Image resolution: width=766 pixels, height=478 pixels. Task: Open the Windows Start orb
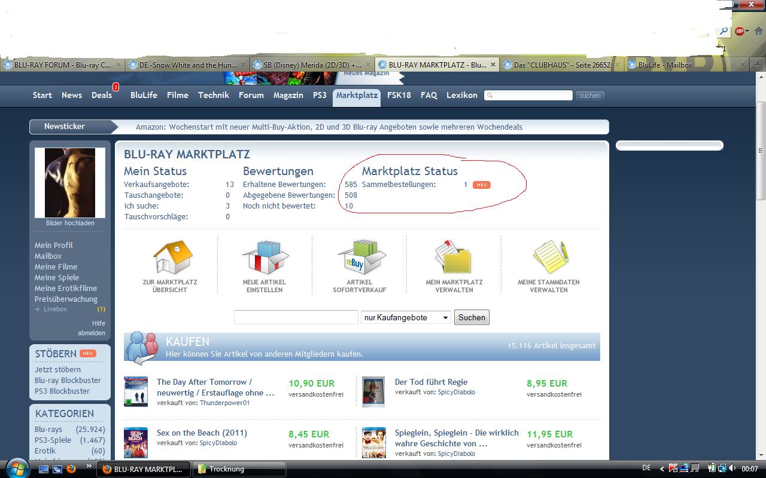16,468
